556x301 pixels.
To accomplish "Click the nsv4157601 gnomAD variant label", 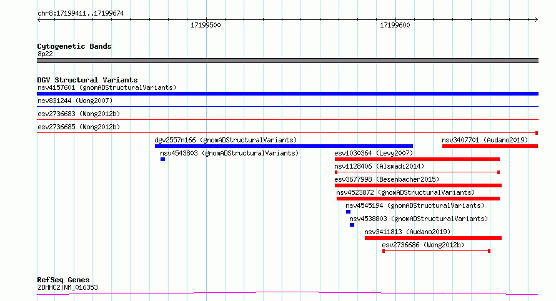I will tap(107, 87).
